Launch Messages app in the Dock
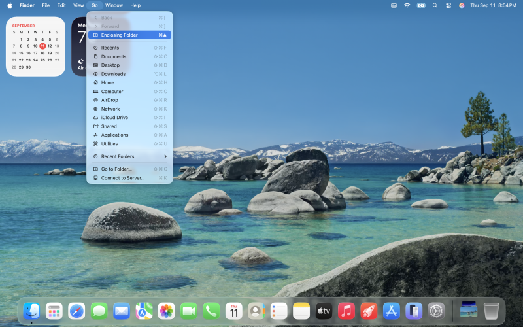 [99, 311]
